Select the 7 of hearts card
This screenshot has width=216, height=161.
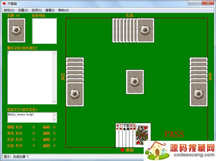click(x=120, y=135)
